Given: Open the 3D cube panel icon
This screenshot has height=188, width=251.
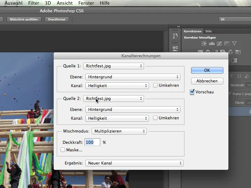Looking at the screenshot, I should [175, 48].
